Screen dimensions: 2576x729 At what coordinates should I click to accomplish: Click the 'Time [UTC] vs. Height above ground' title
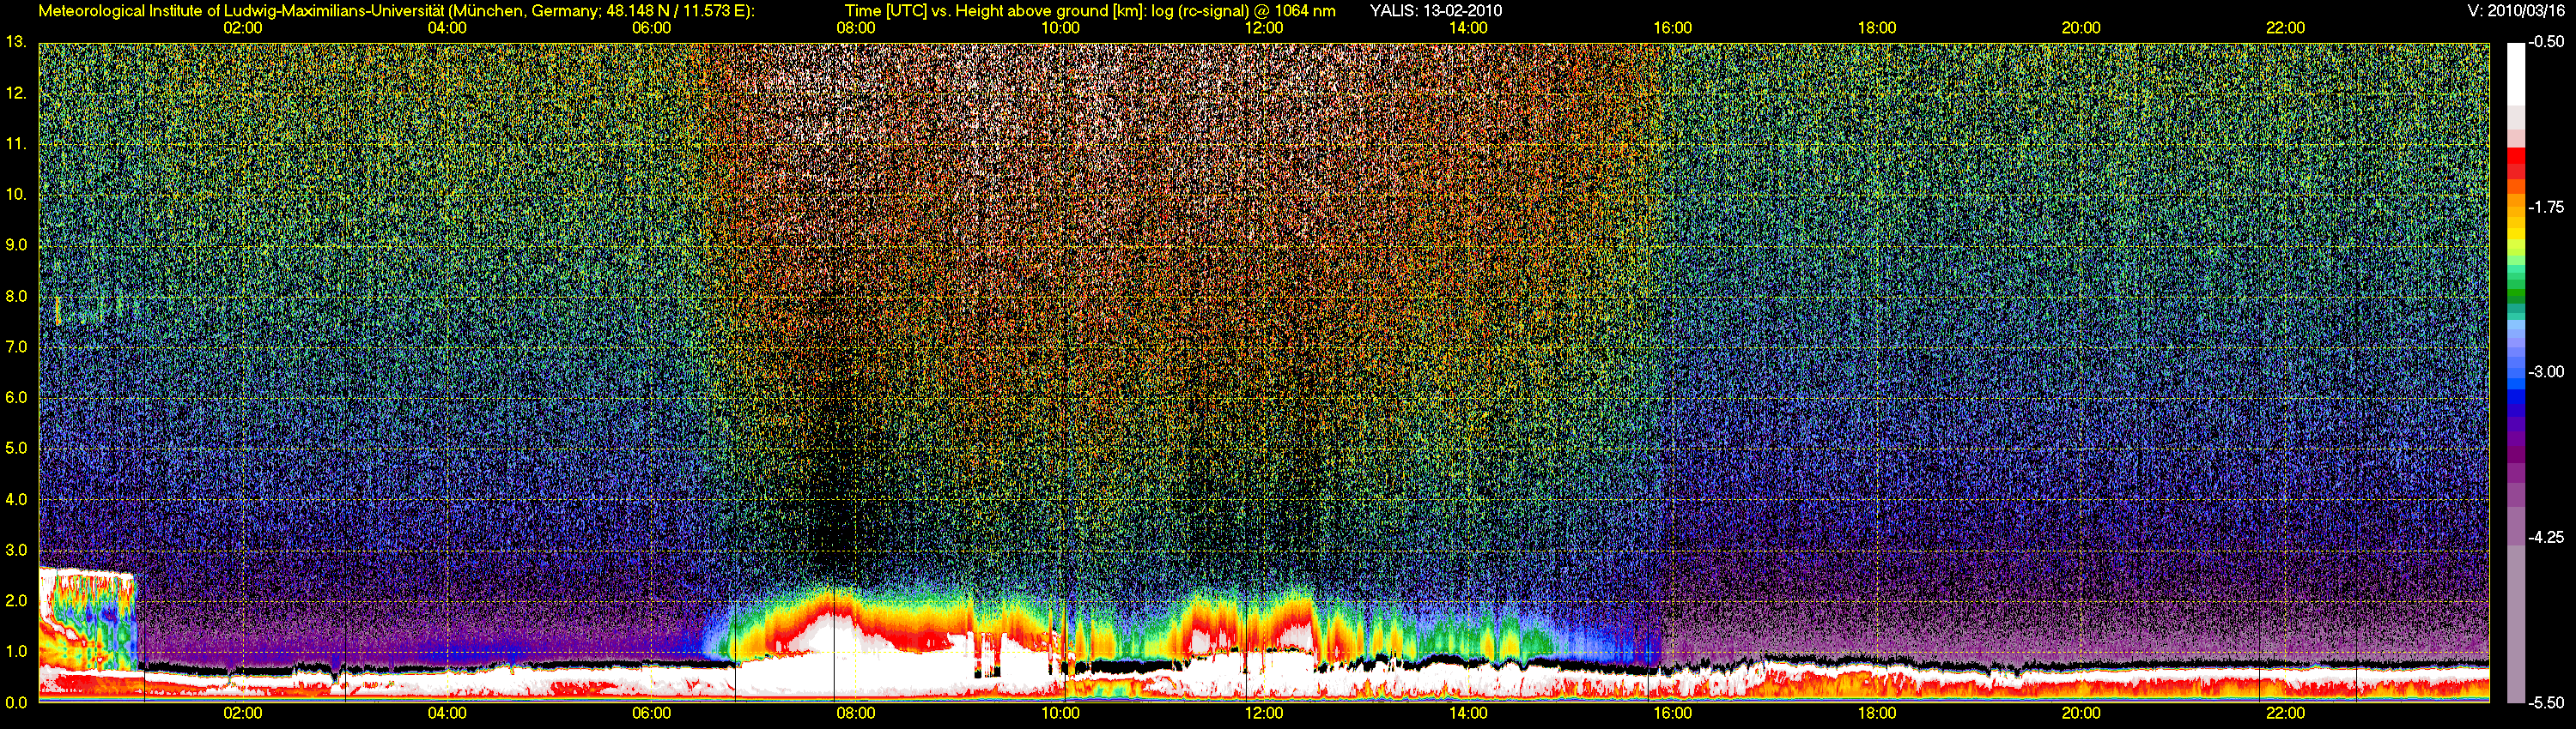click(1090, 11)
